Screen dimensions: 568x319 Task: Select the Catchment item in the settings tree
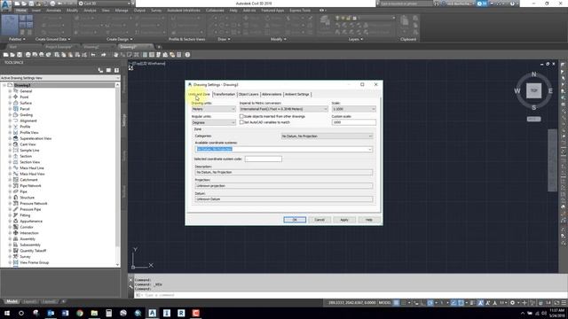point(28,180)
